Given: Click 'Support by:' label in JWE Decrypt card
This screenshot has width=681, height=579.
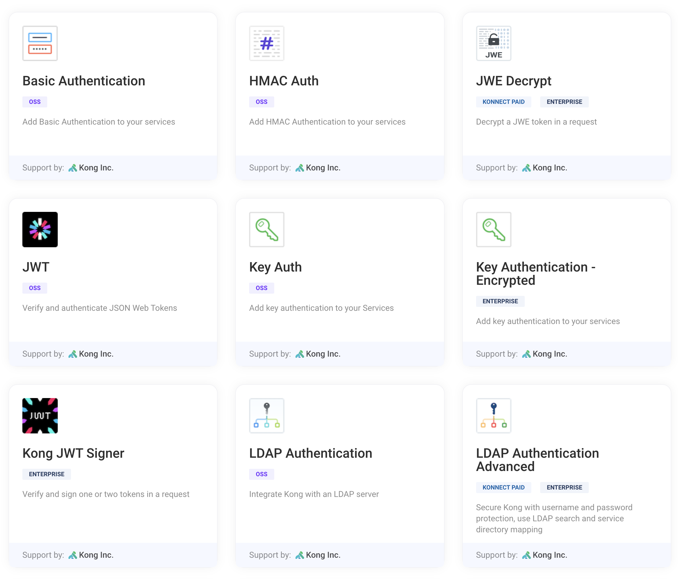Looking at the screenshot, I should point(497,168).
